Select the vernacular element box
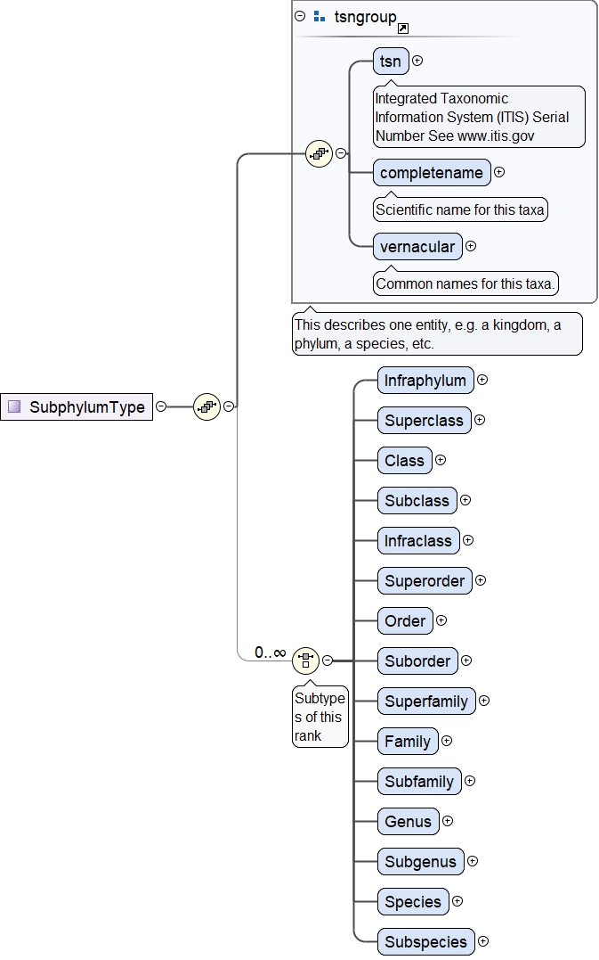599x960 pixels. tap(417, 247)
